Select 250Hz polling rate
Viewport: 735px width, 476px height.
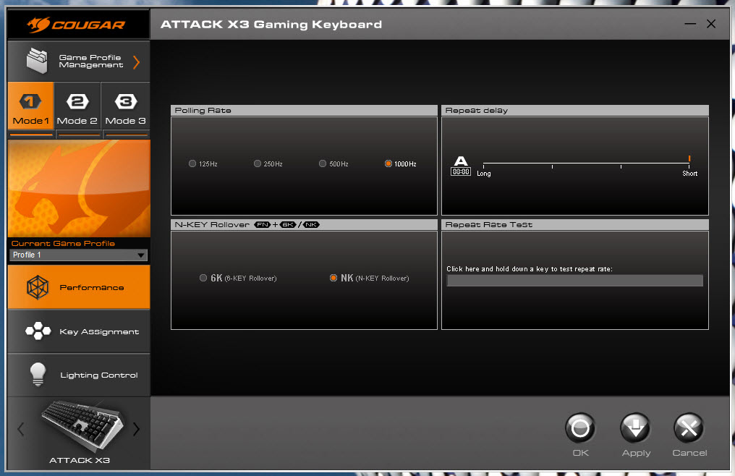[x=258, y=163]
